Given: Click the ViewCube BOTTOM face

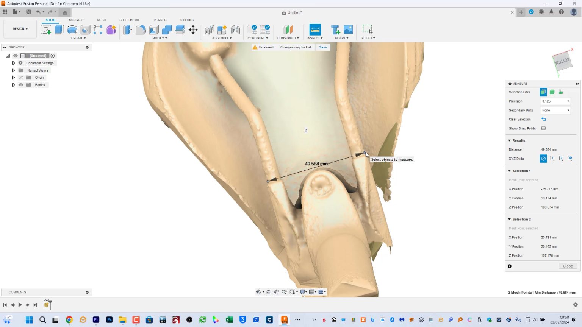Looking at the screenshot, I should (562, 61).
